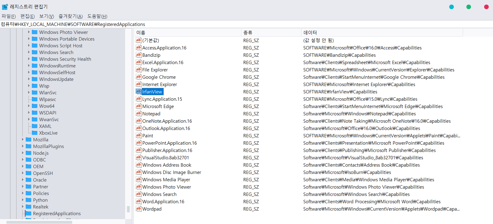Expand the Windows Script Host tree node

29,45
